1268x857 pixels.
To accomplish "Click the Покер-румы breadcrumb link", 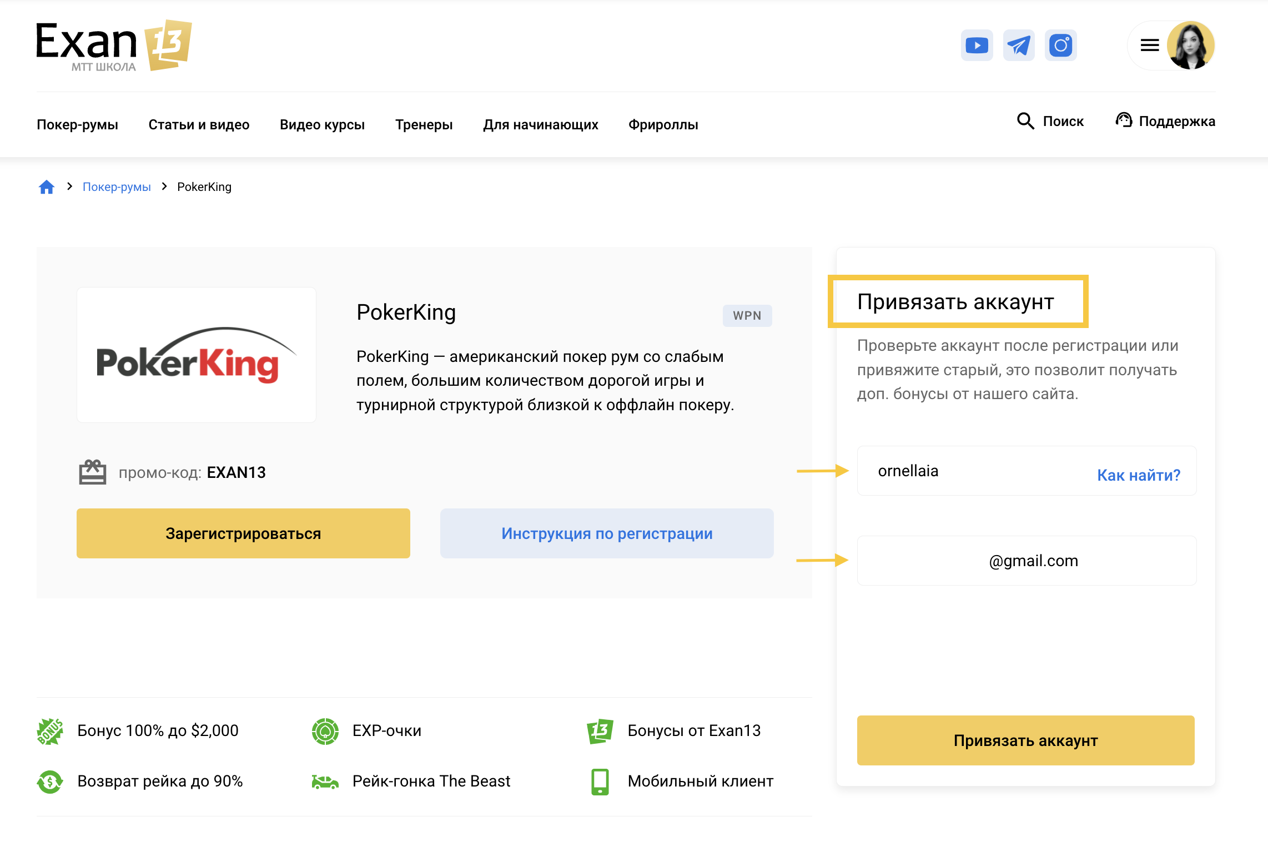I will (x=117, y=187).
